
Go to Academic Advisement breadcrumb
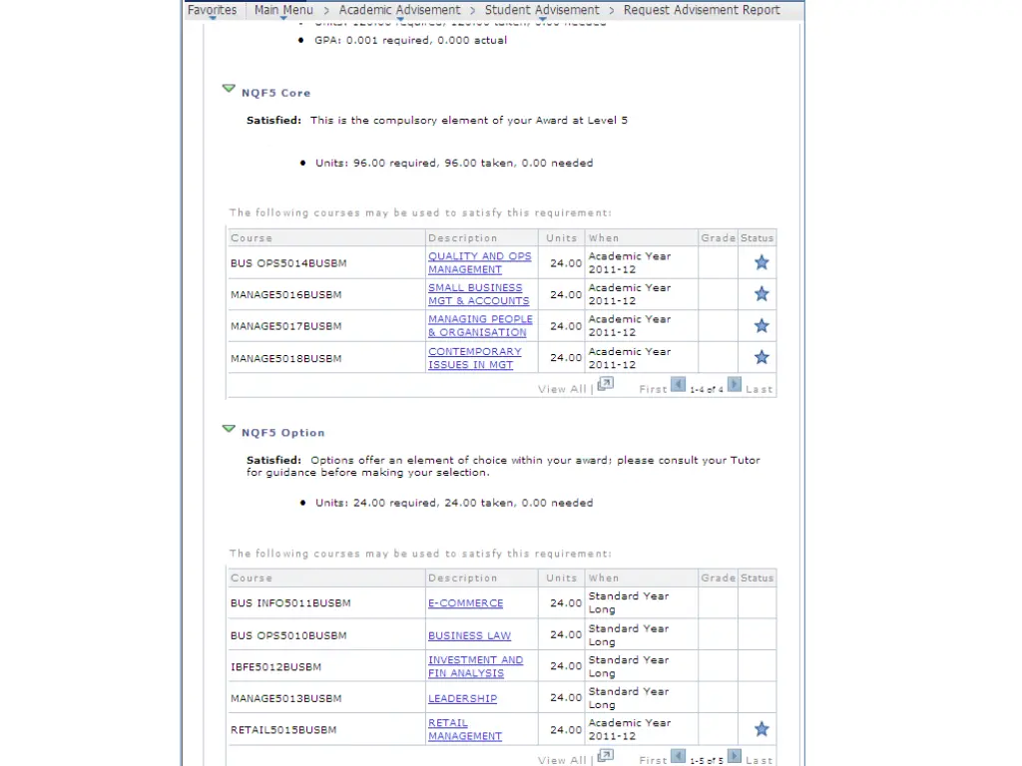pyautogui.click(x=399, y=10)
